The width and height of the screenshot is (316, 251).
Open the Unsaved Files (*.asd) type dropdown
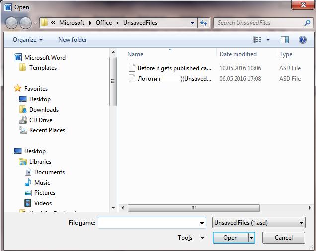(259, 223)
